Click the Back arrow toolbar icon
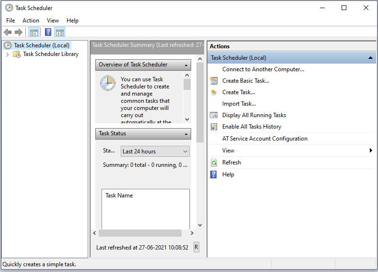Screen dimensions: 378x272 tap(8, 32)
